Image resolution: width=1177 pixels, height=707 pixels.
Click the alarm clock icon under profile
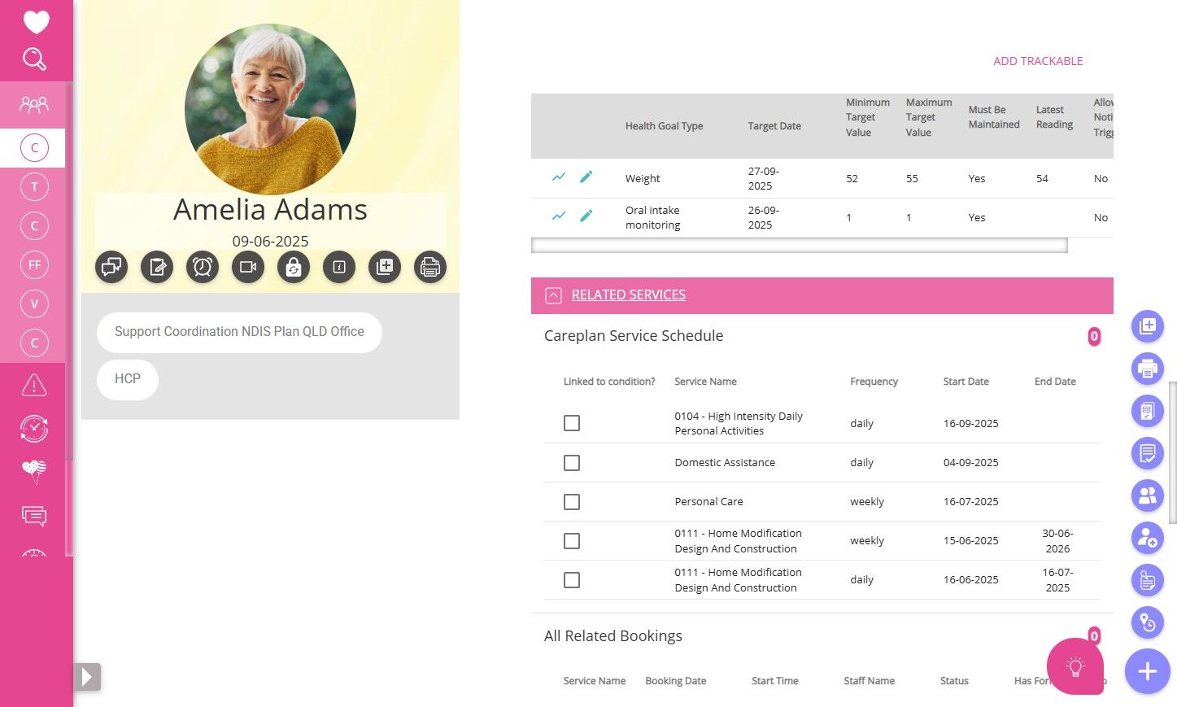coord(203,267)
